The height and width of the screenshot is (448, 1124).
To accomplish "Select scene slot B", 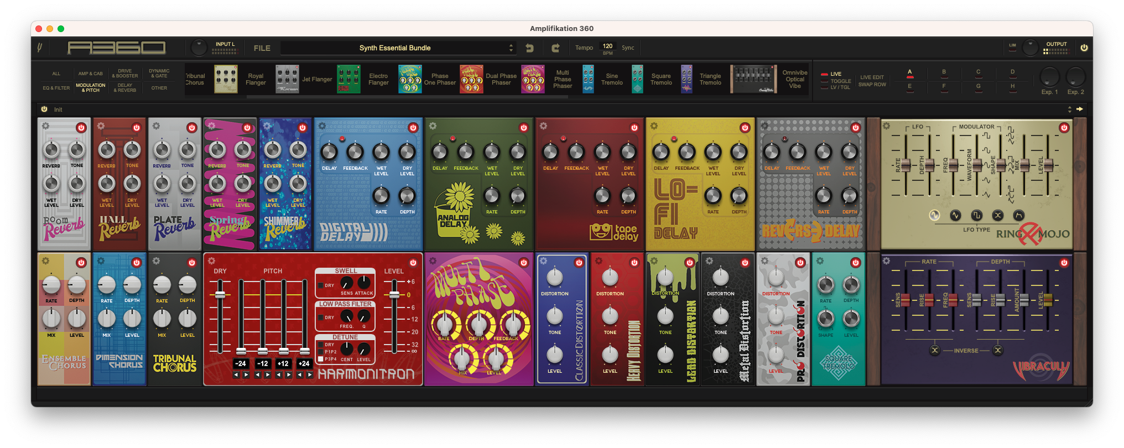I will (x=944, y=72).
